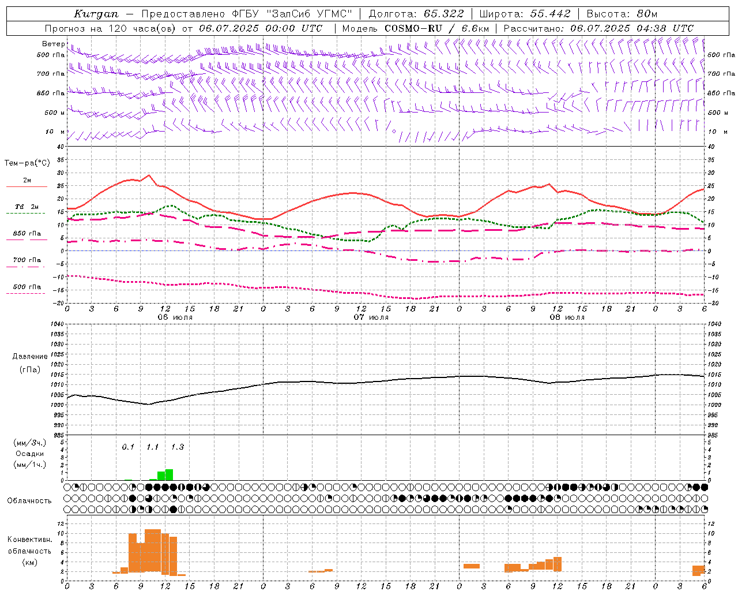The height and width of the screenshot is (591, 738).
Task: Click the "08 июля" date label
Action: tap(567, 317)
